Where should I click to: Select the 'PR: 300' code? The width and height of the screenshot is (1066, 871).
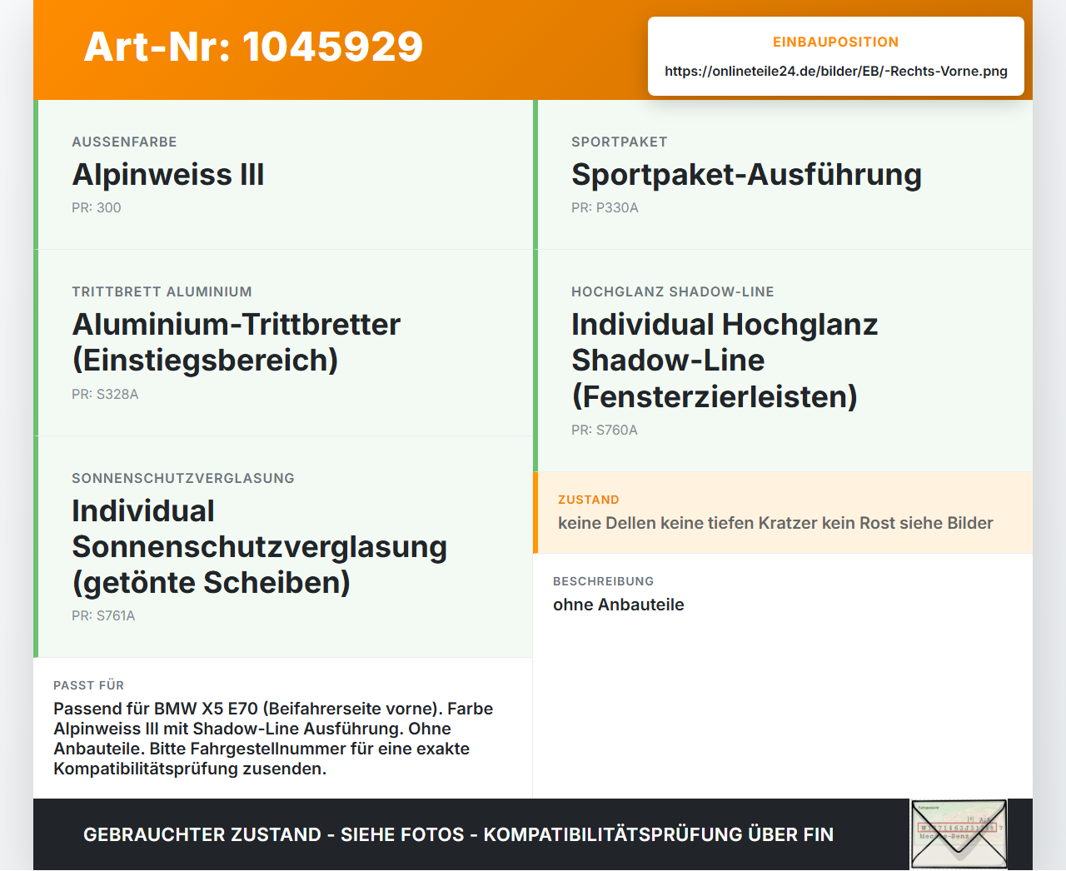[x=97, y=208]
